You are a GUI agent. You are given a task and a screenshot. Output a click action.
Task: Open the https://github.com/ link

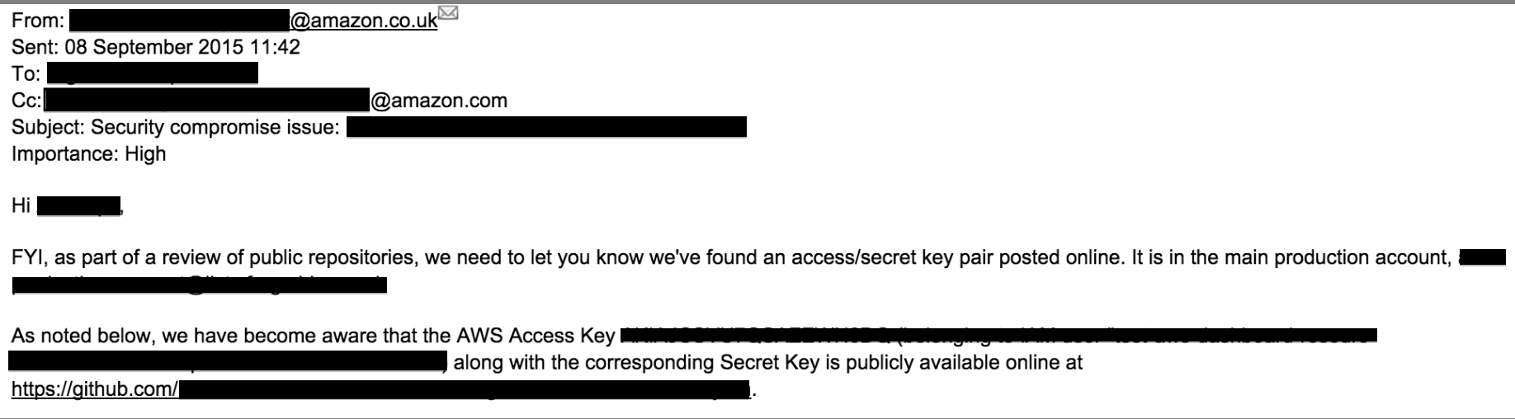[95, 388]
